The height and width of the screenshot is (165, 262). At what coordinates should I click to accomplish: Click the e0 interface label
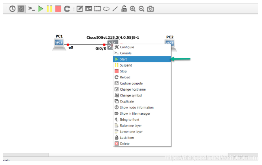pos(71,47)
